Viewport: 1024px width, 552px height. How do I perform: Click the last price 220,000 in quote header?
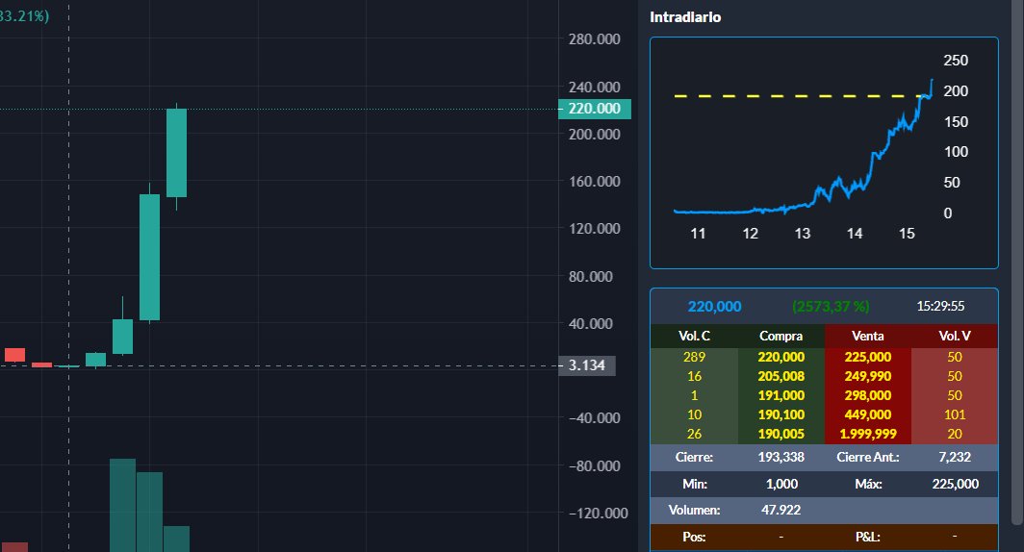714,307
